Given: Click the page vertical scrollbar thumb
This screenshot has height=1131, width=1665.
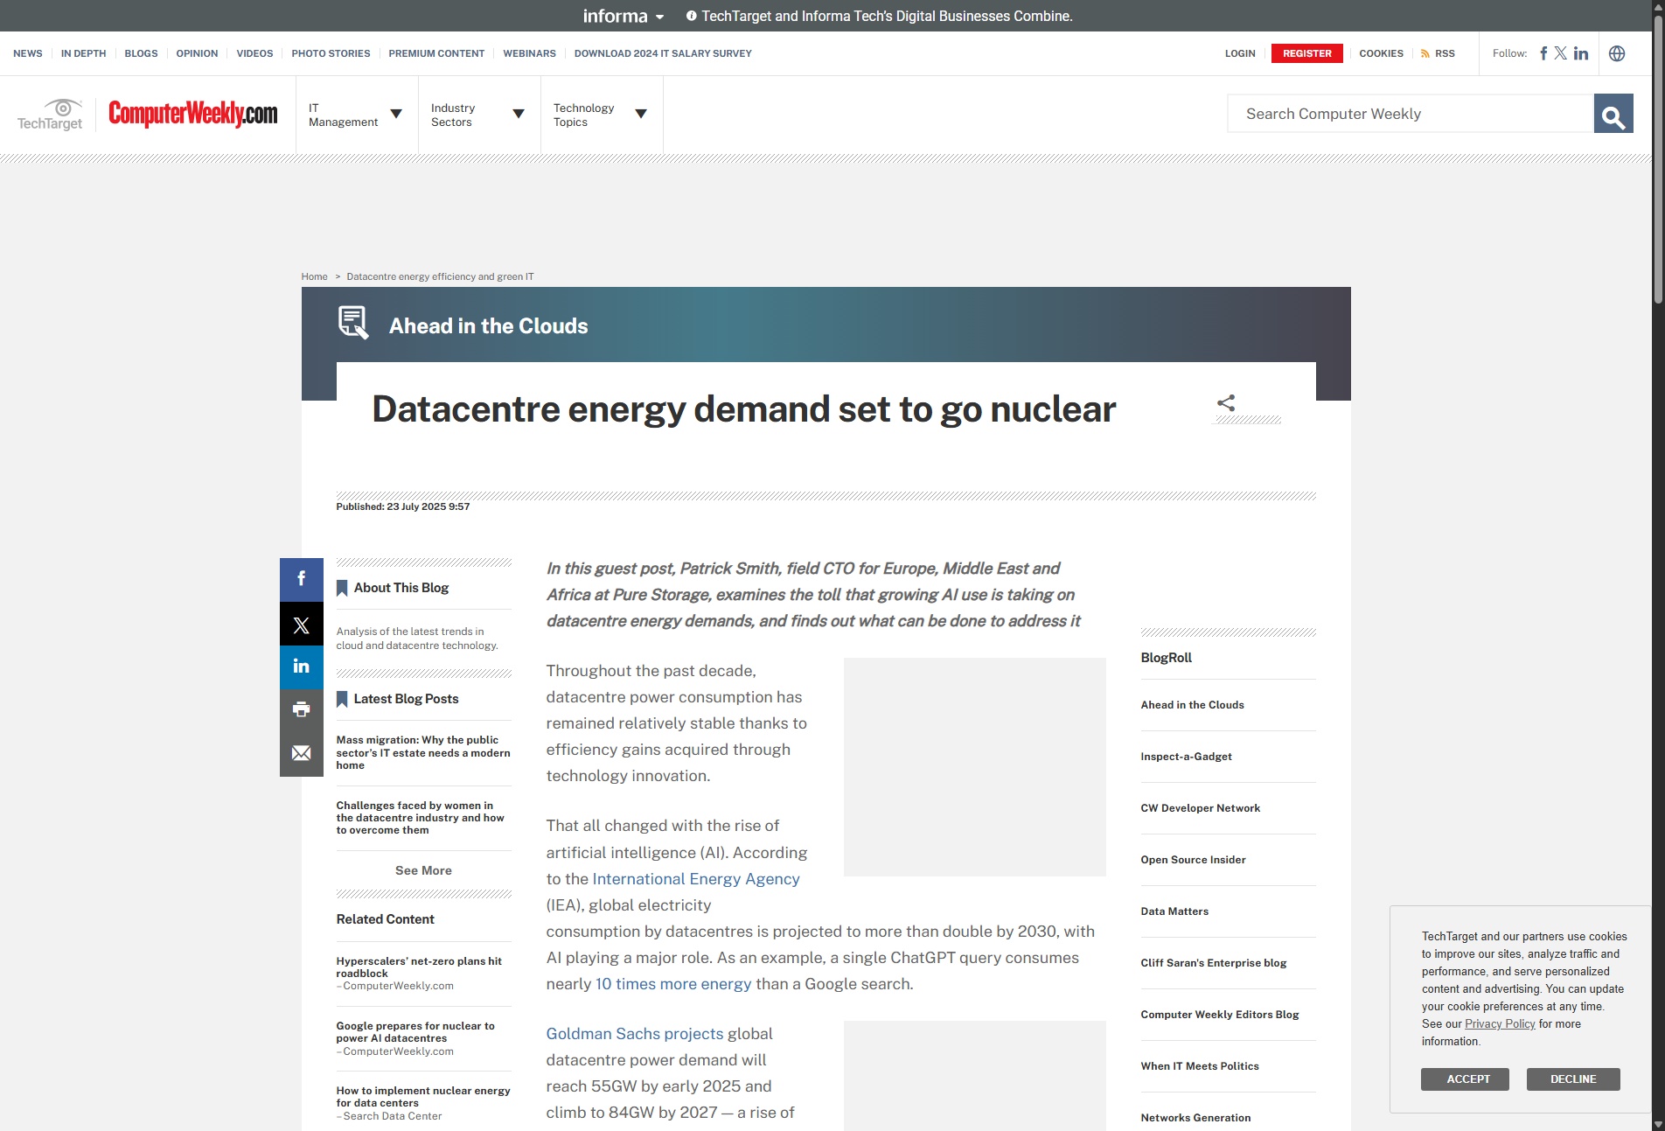Looking at the screenshot, I should tap(1658, 157).
